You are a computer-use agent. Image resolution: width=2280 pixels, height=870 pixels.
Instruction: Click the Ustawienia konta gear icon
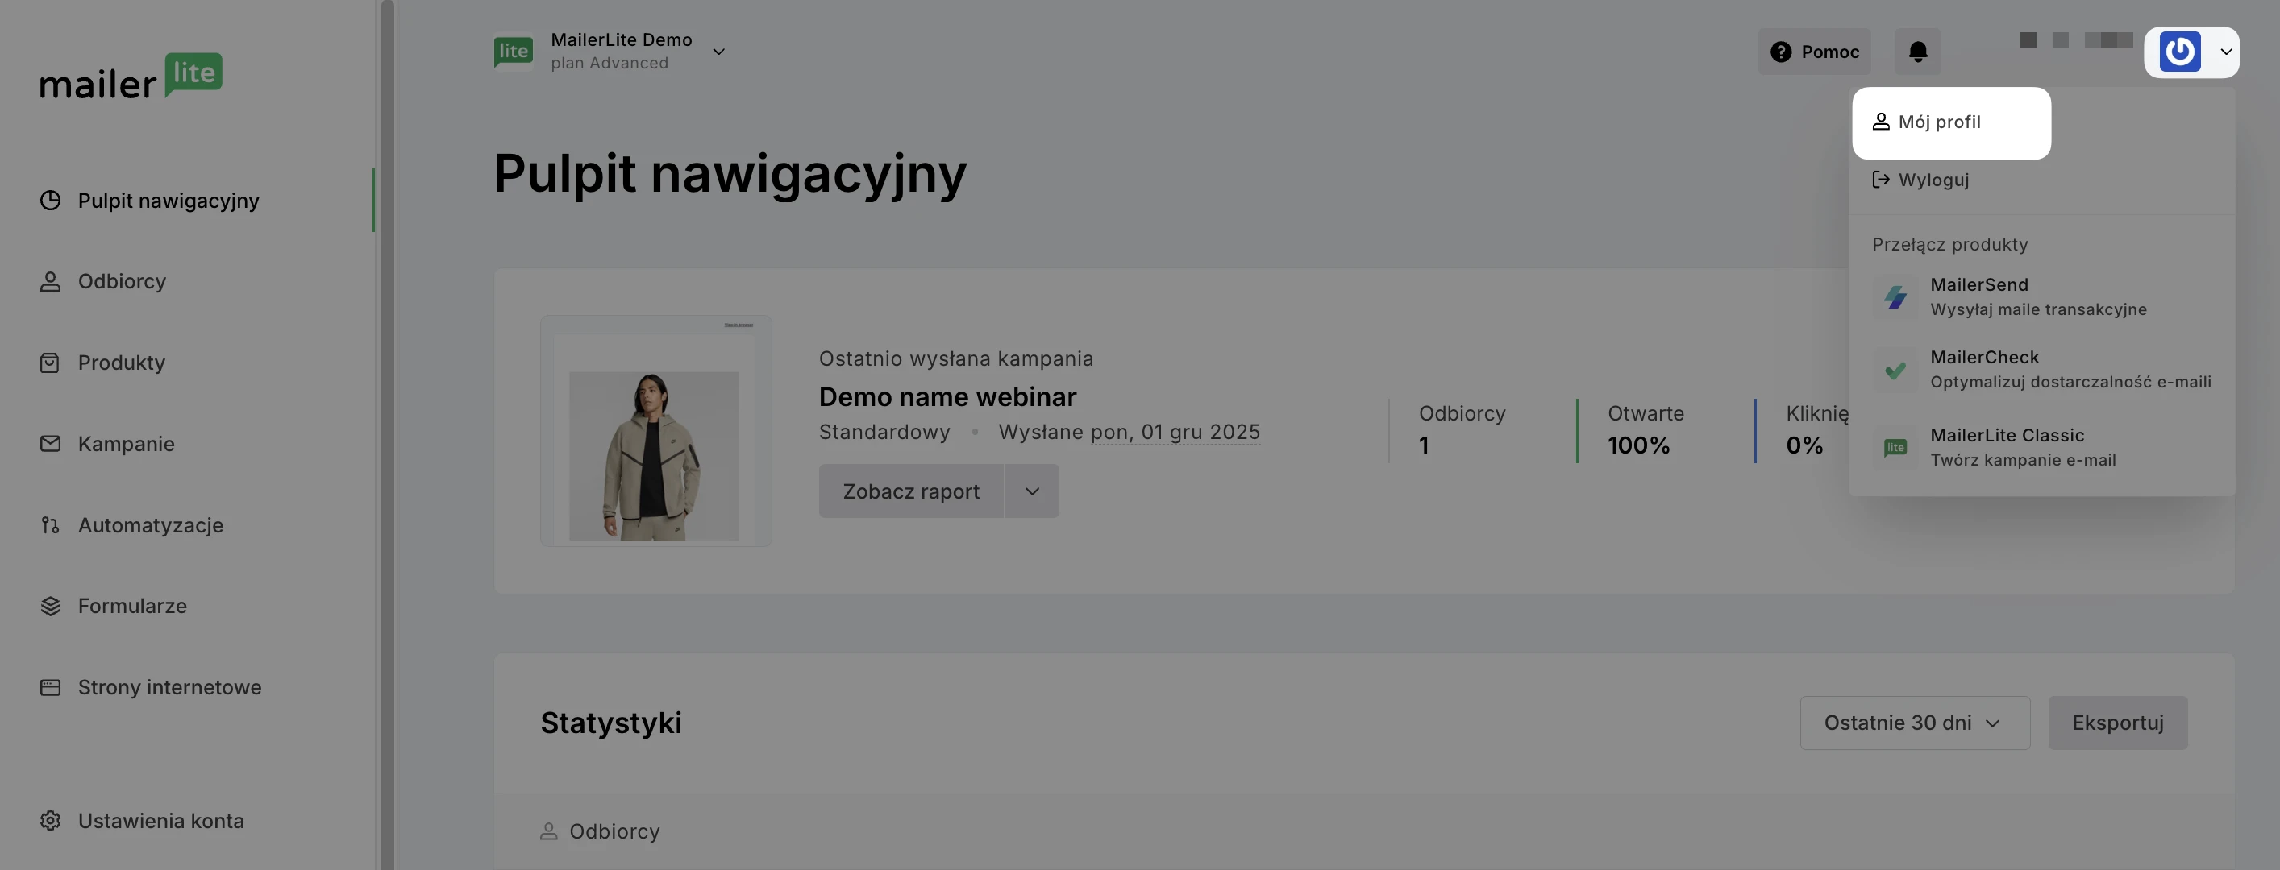click(51, 821)
